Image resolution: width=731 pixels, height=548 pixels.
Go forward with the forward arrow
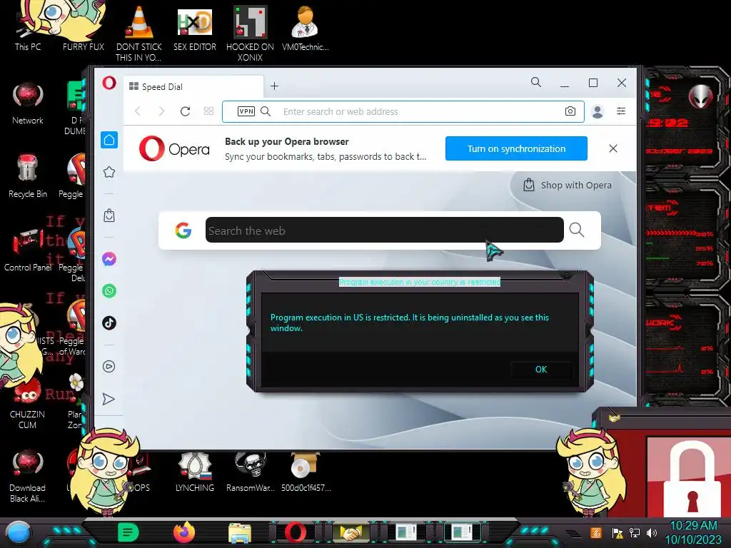pos(161,111)
